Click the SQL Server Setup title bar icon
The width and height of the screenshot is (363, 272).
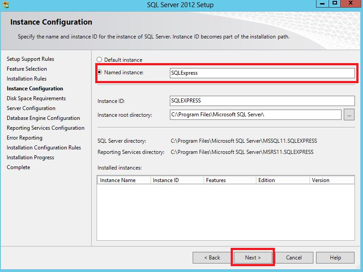coord(6,4)
